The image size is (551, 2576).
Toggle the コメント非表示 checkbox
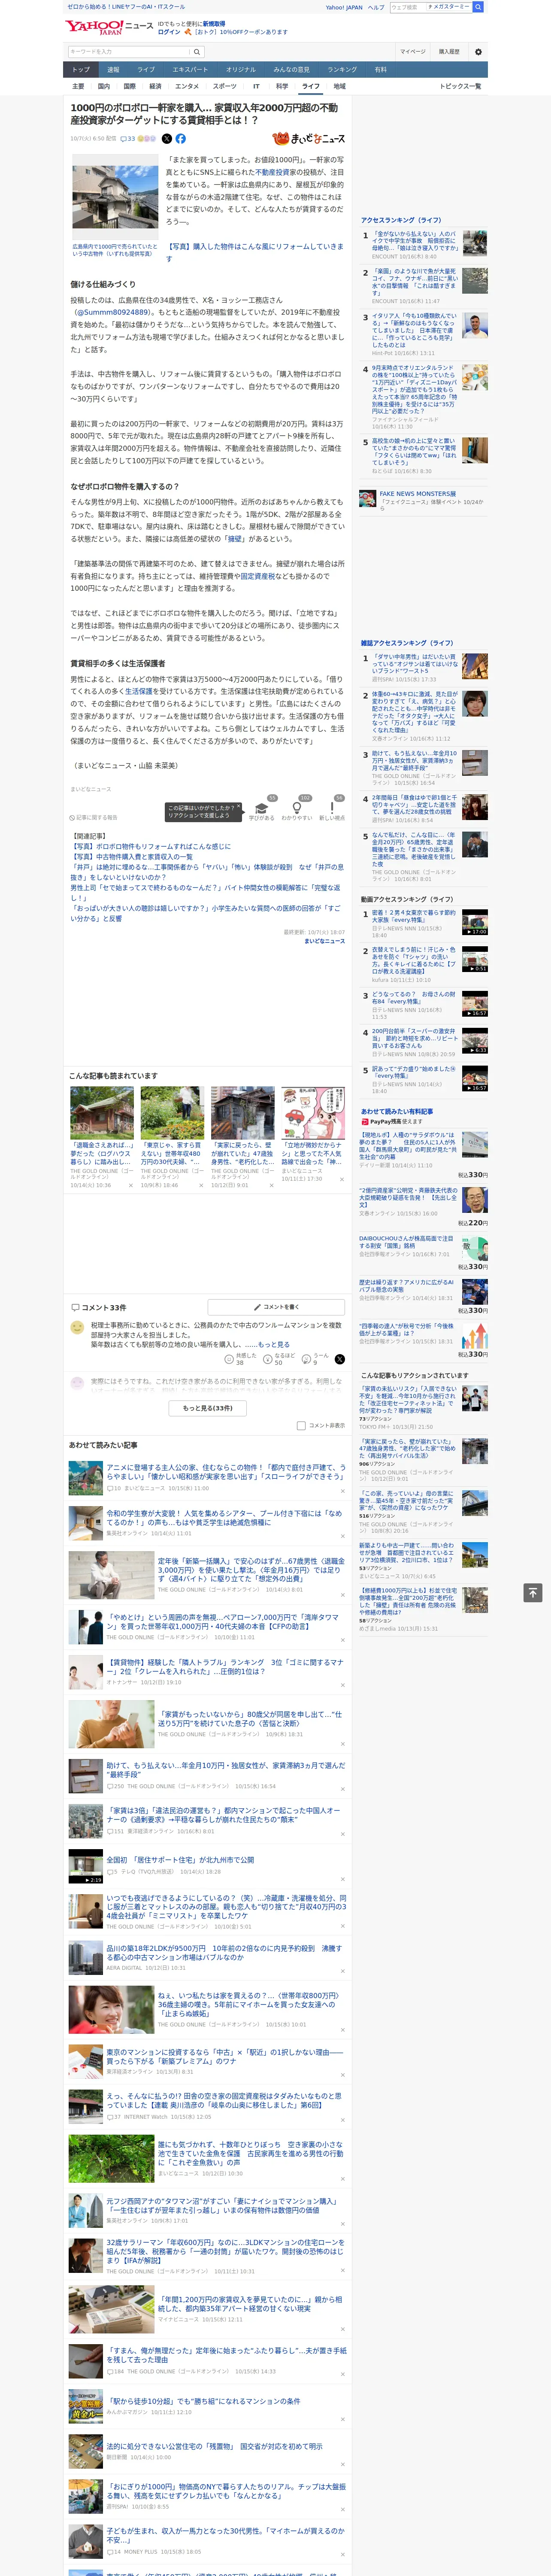(301, 1426)
